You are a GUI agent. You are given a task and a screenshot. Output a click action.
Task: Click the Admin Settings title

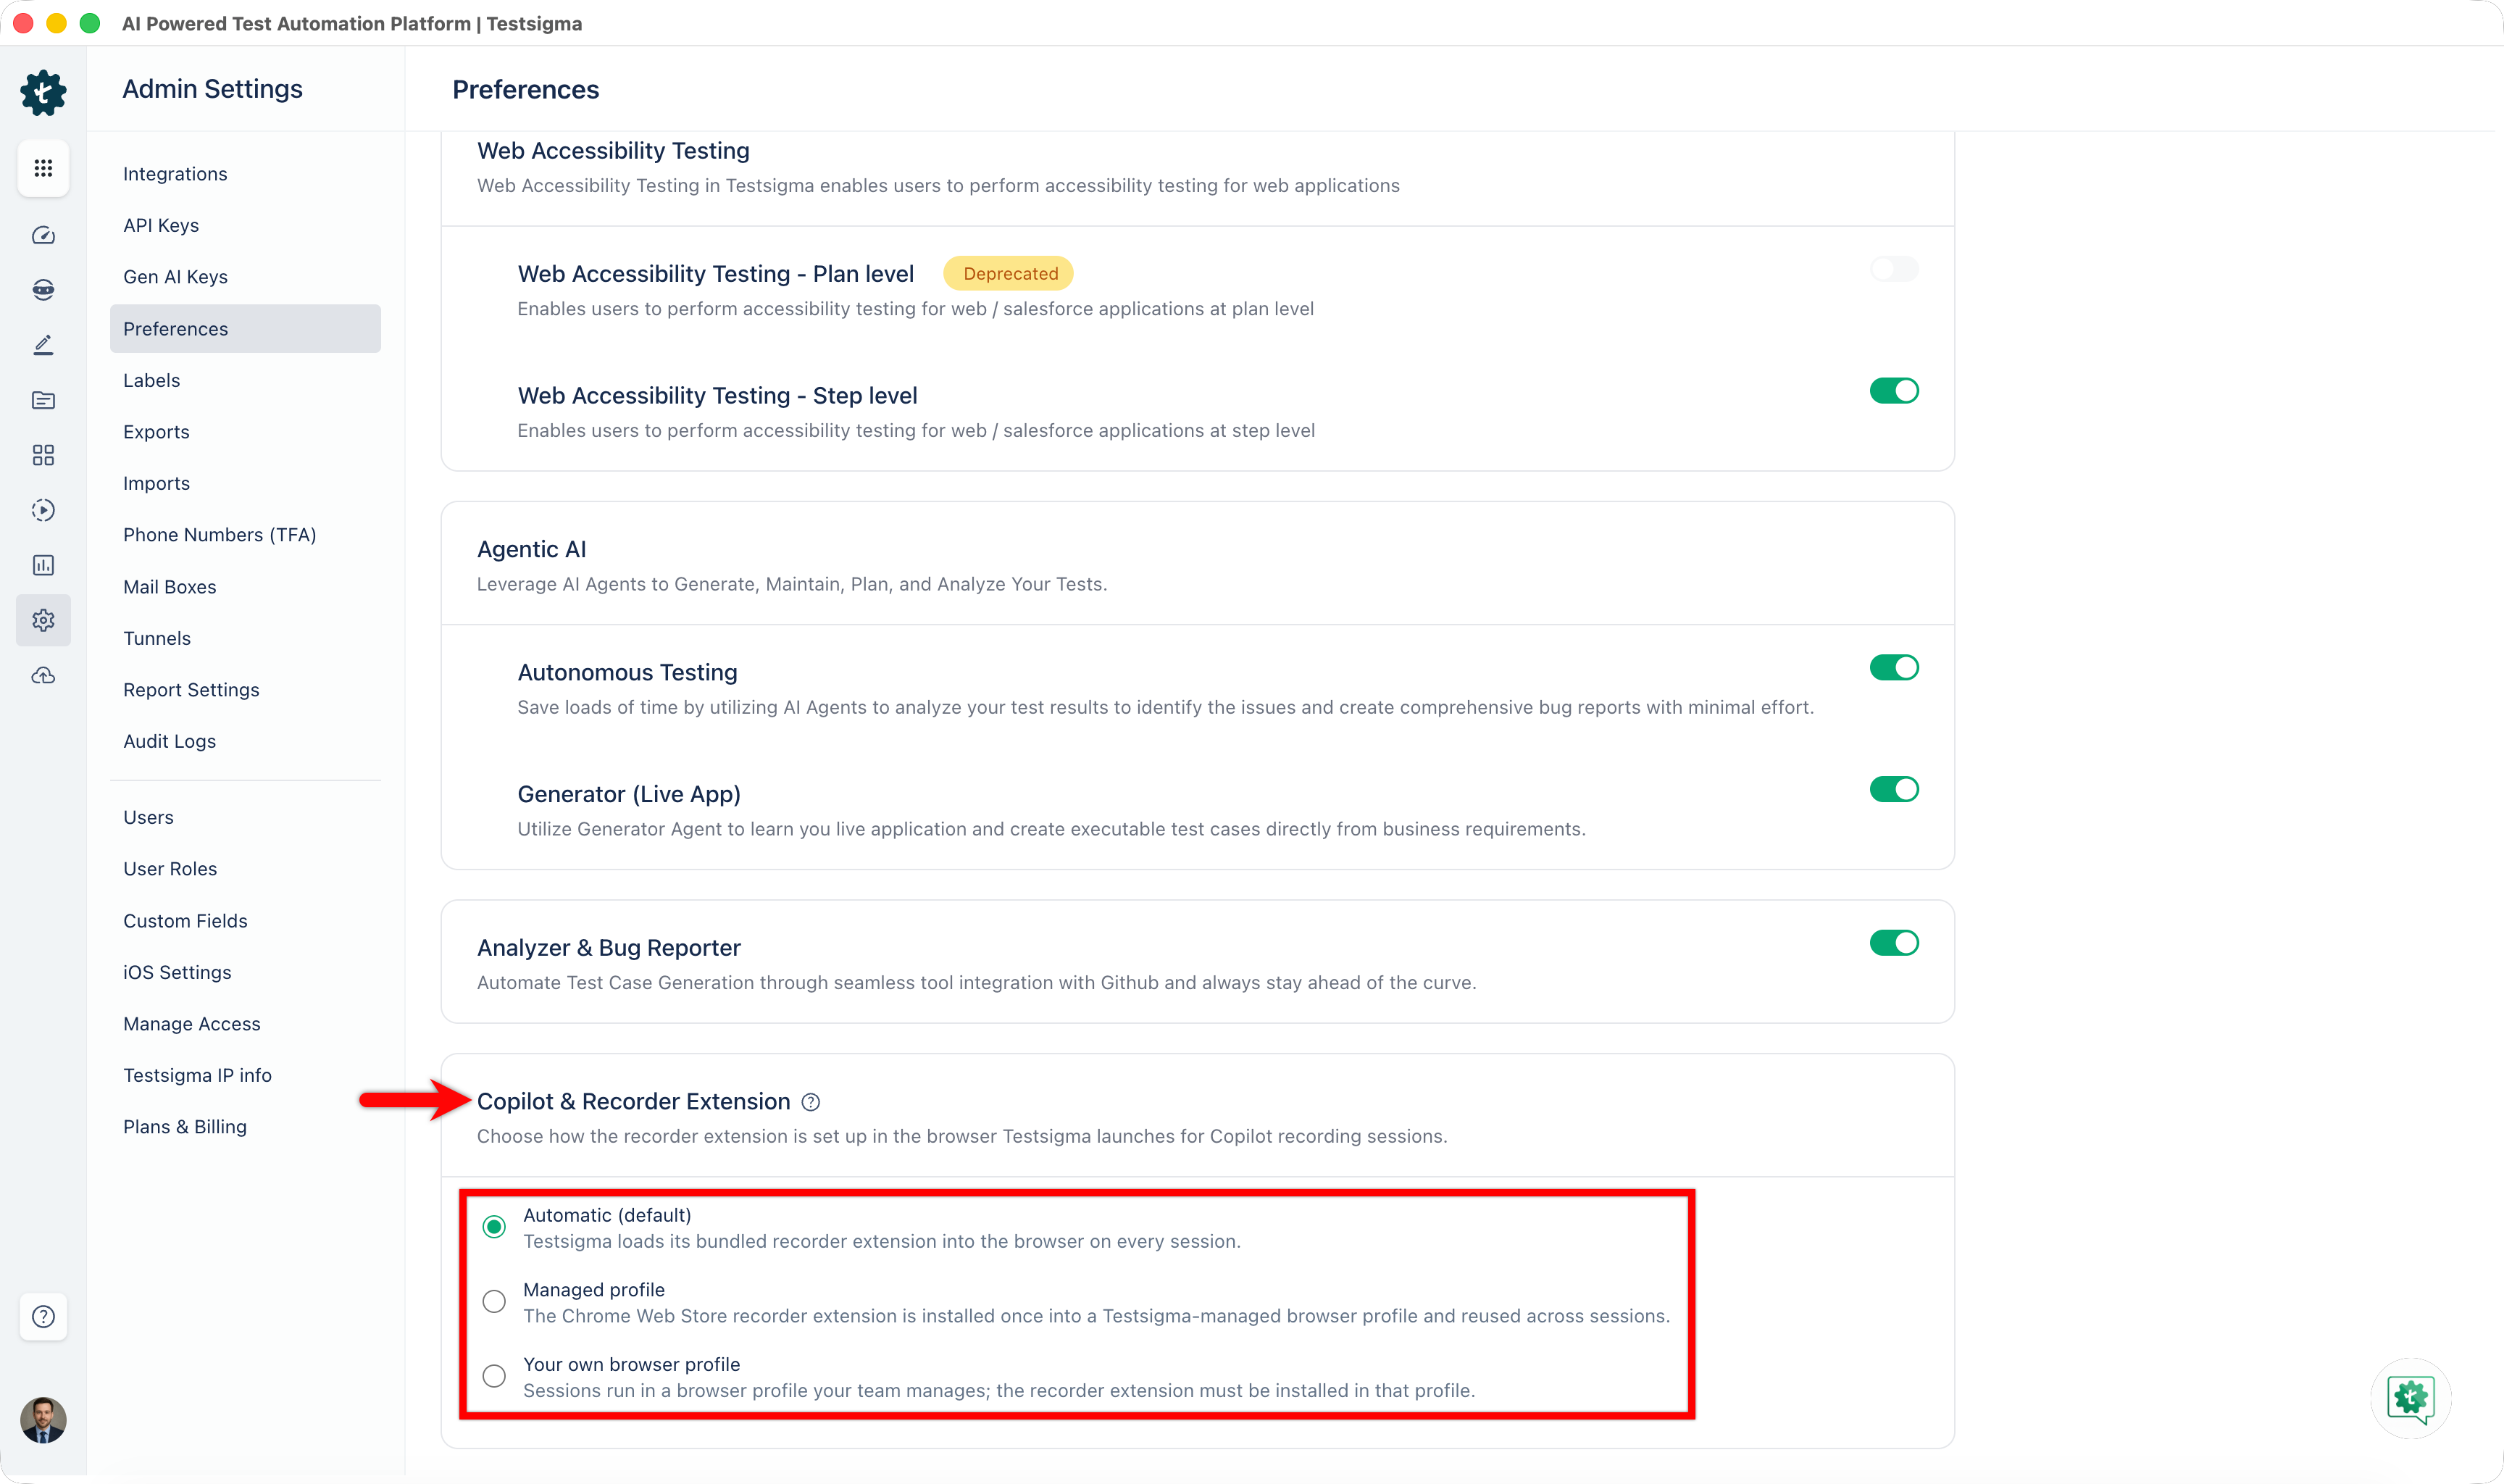click(x=212, y=89)
